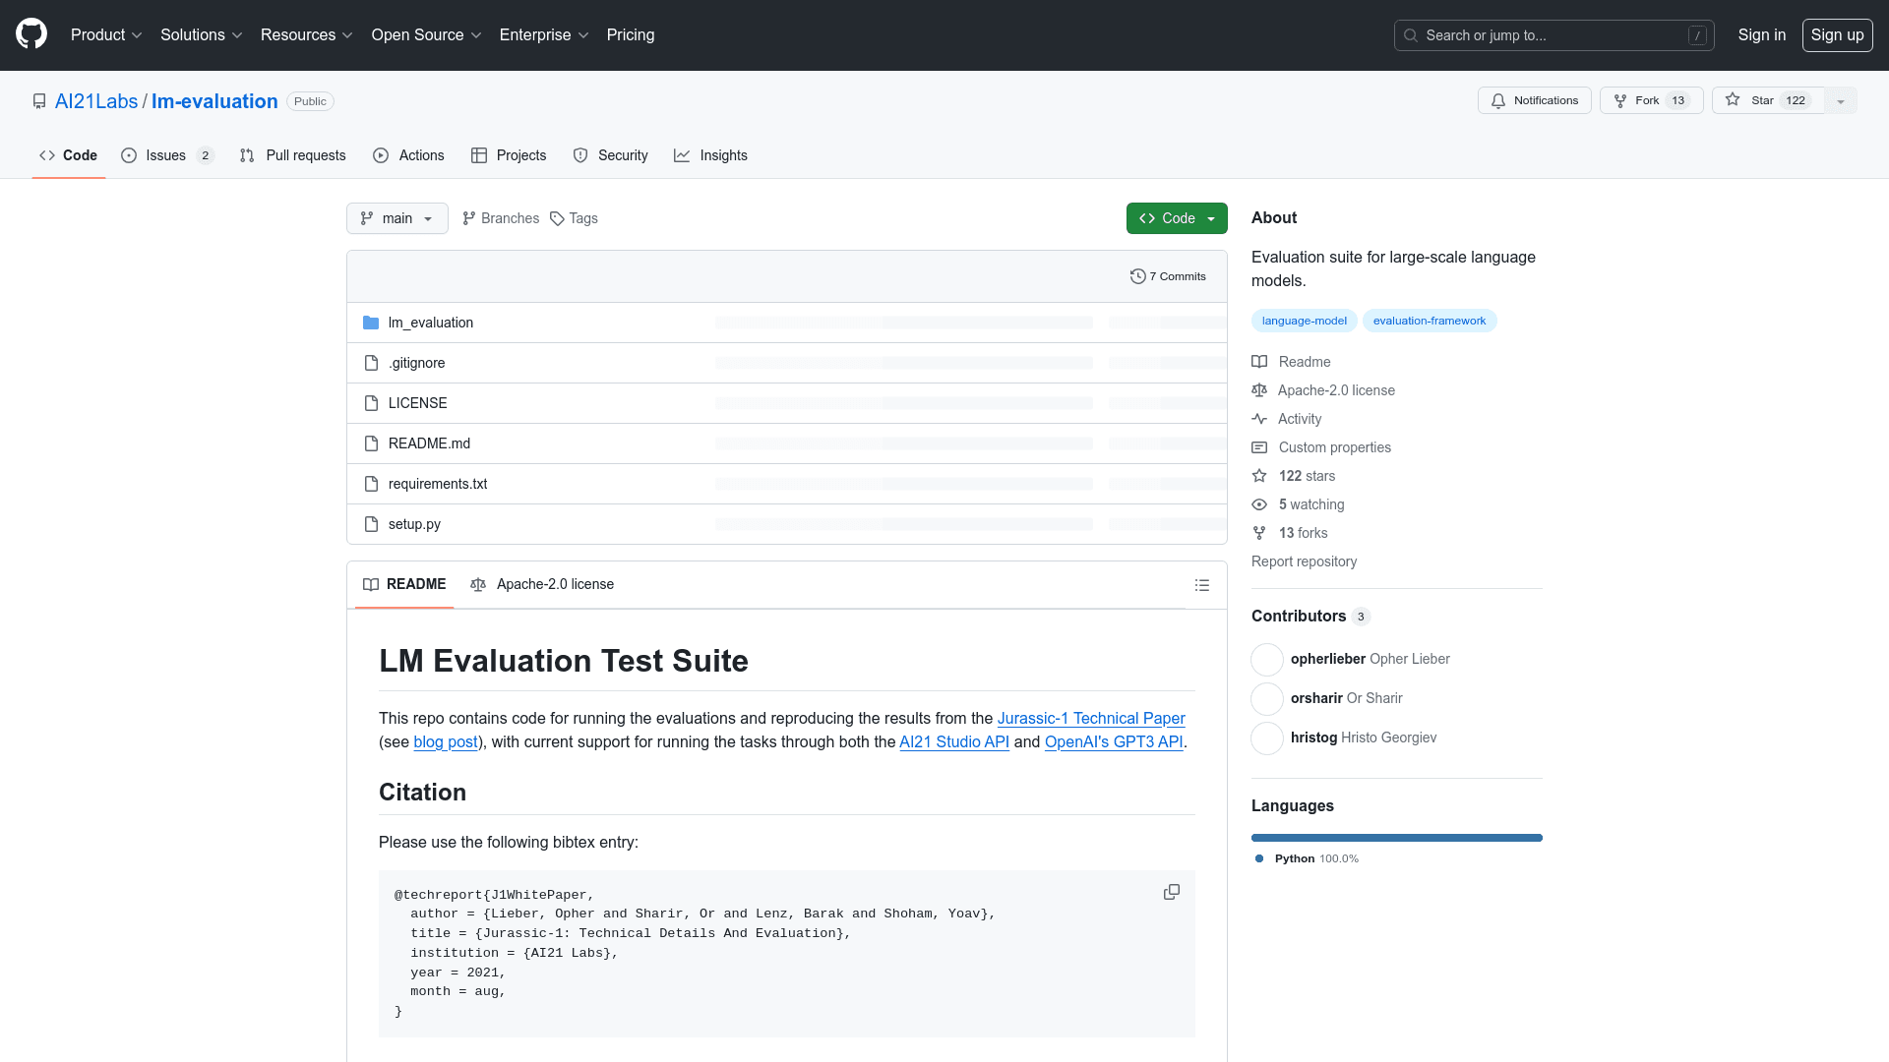Open the Solutions menu
The height and width of the screenshot is (1062, 1889).
coord(200,34)
